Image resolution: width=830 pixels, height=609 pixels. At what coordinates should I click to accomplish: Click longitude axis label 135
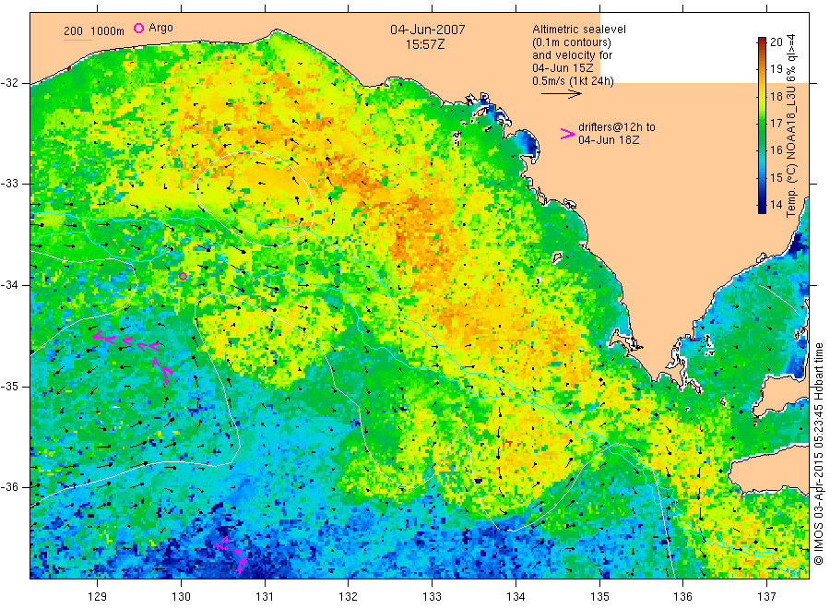(x=599, y=597)
